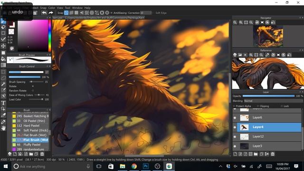Select circle snap icon in Snap toolbar
Image resolution: width=304 pixels, height=171 pixels.
[92, 13]
